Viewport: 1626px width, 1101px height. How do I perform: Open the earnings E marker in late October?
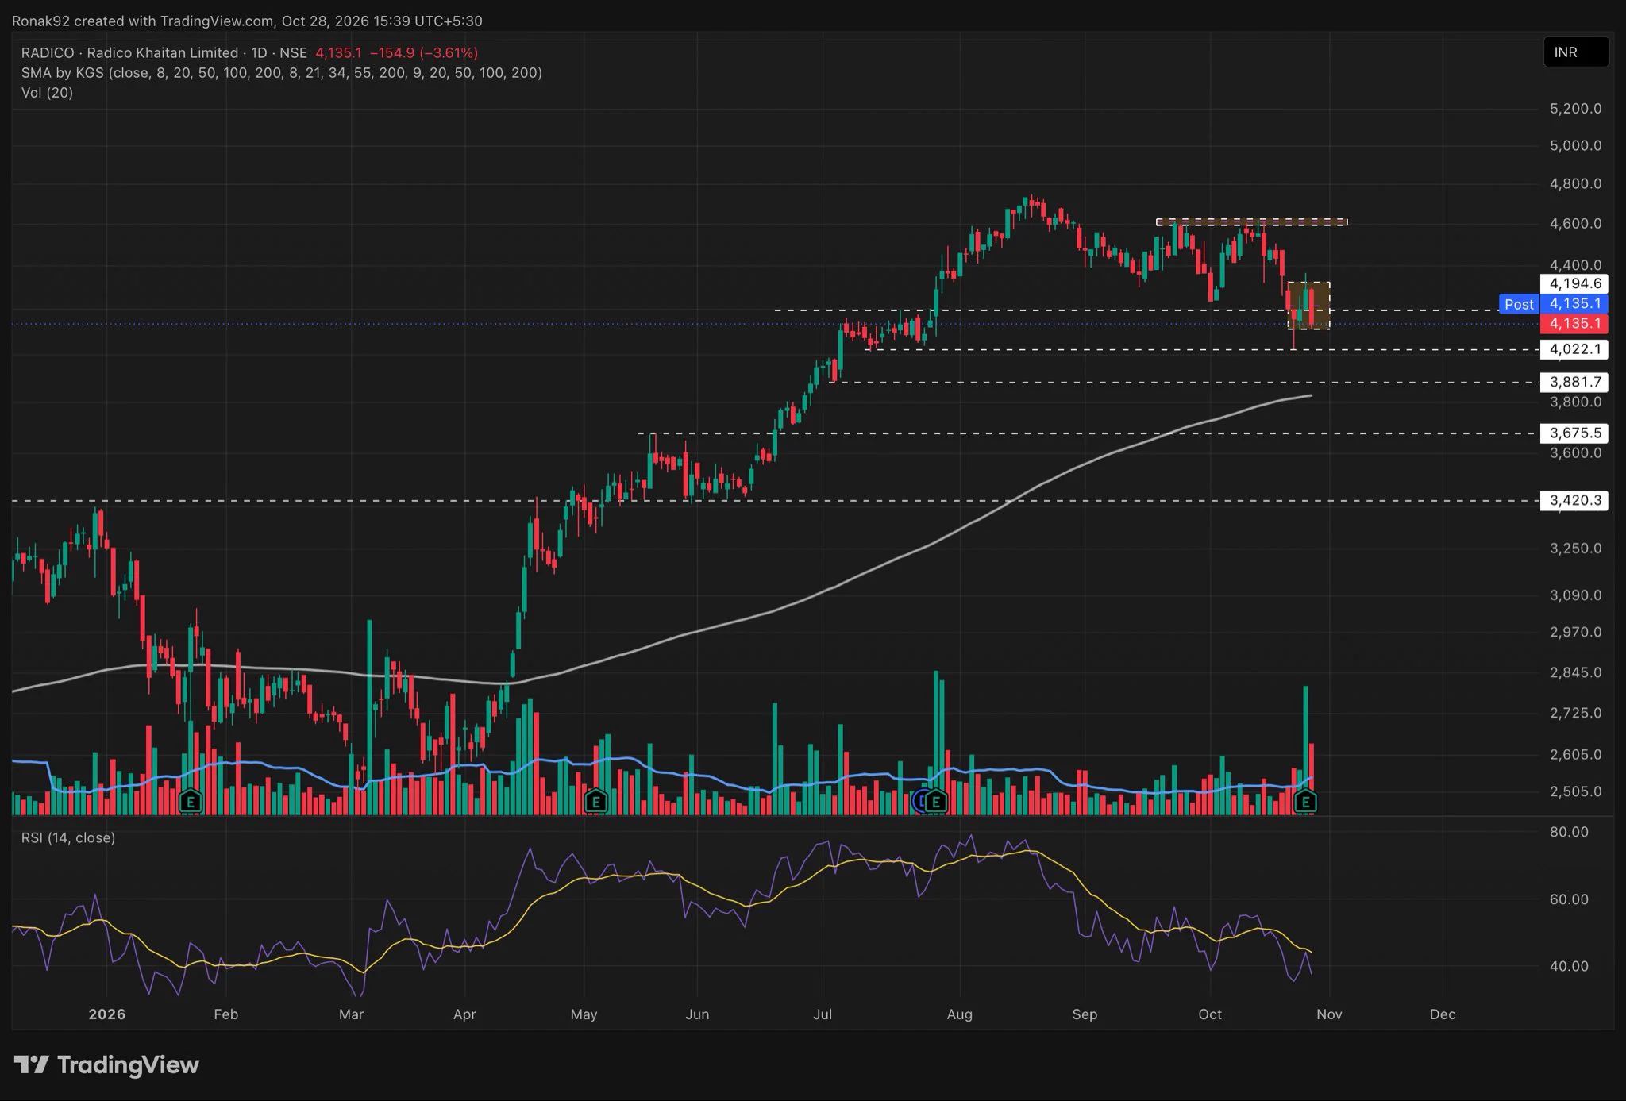1305,802
